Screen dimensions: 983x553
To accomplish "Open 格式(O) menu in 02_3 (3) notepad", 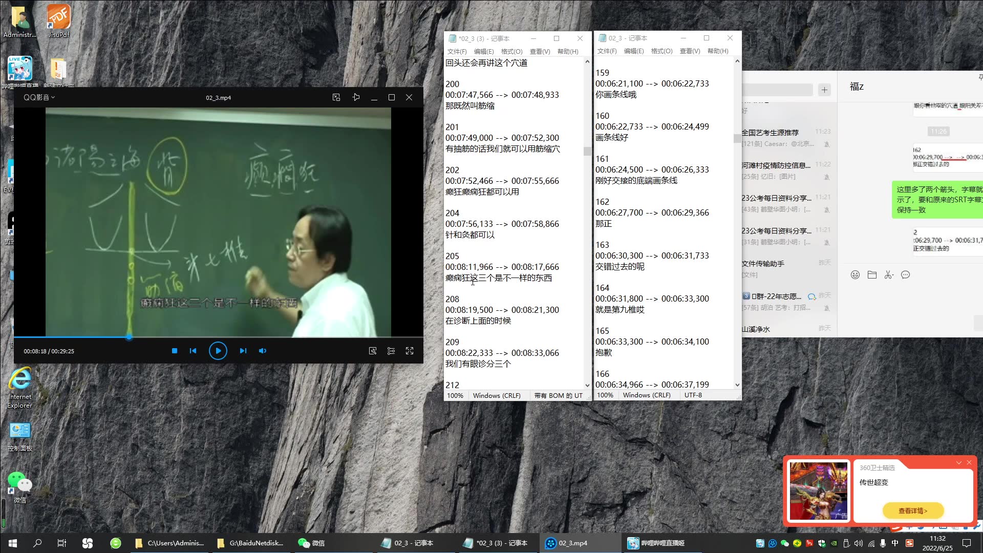I will coord(511,51).
